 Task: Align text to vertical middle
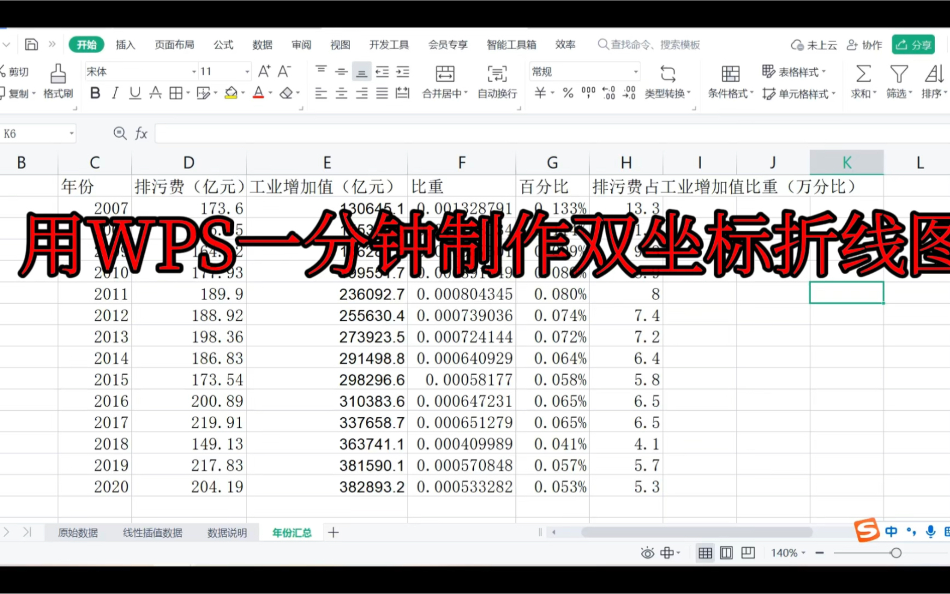342,72
